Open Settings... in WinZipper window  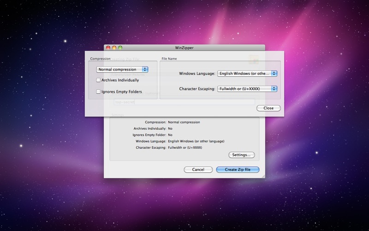(x=241, y=155)
